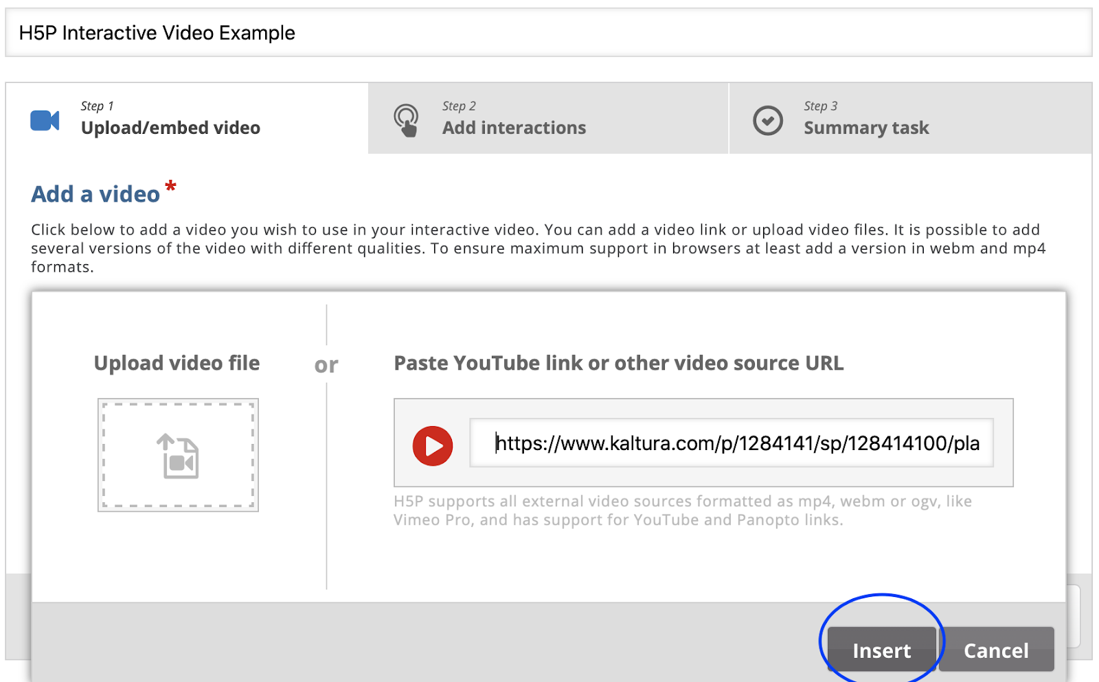
Task: Click the H5P Interactive Video Example title field
Action: pyautogui.click(x=548, y=33)
